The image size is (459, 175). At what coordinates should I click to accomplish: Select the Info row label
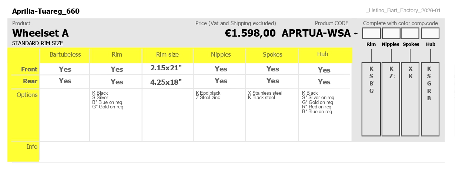click(x=32, y=147)
